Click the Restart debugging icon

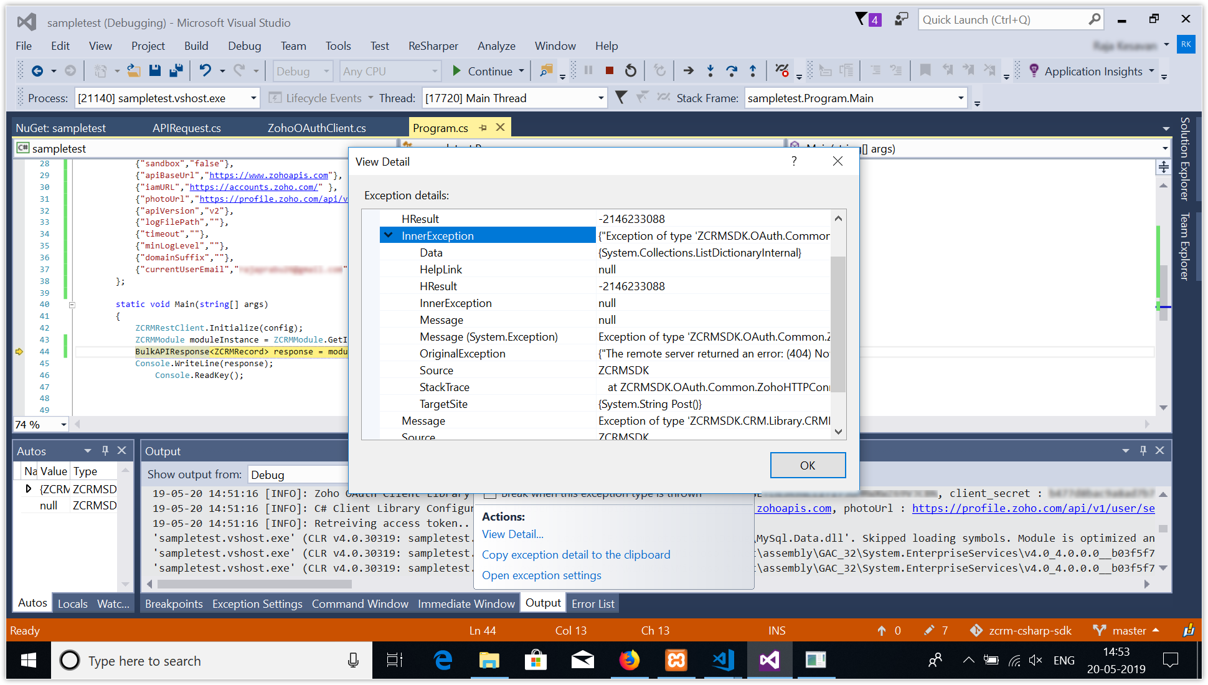click(631, 71)
